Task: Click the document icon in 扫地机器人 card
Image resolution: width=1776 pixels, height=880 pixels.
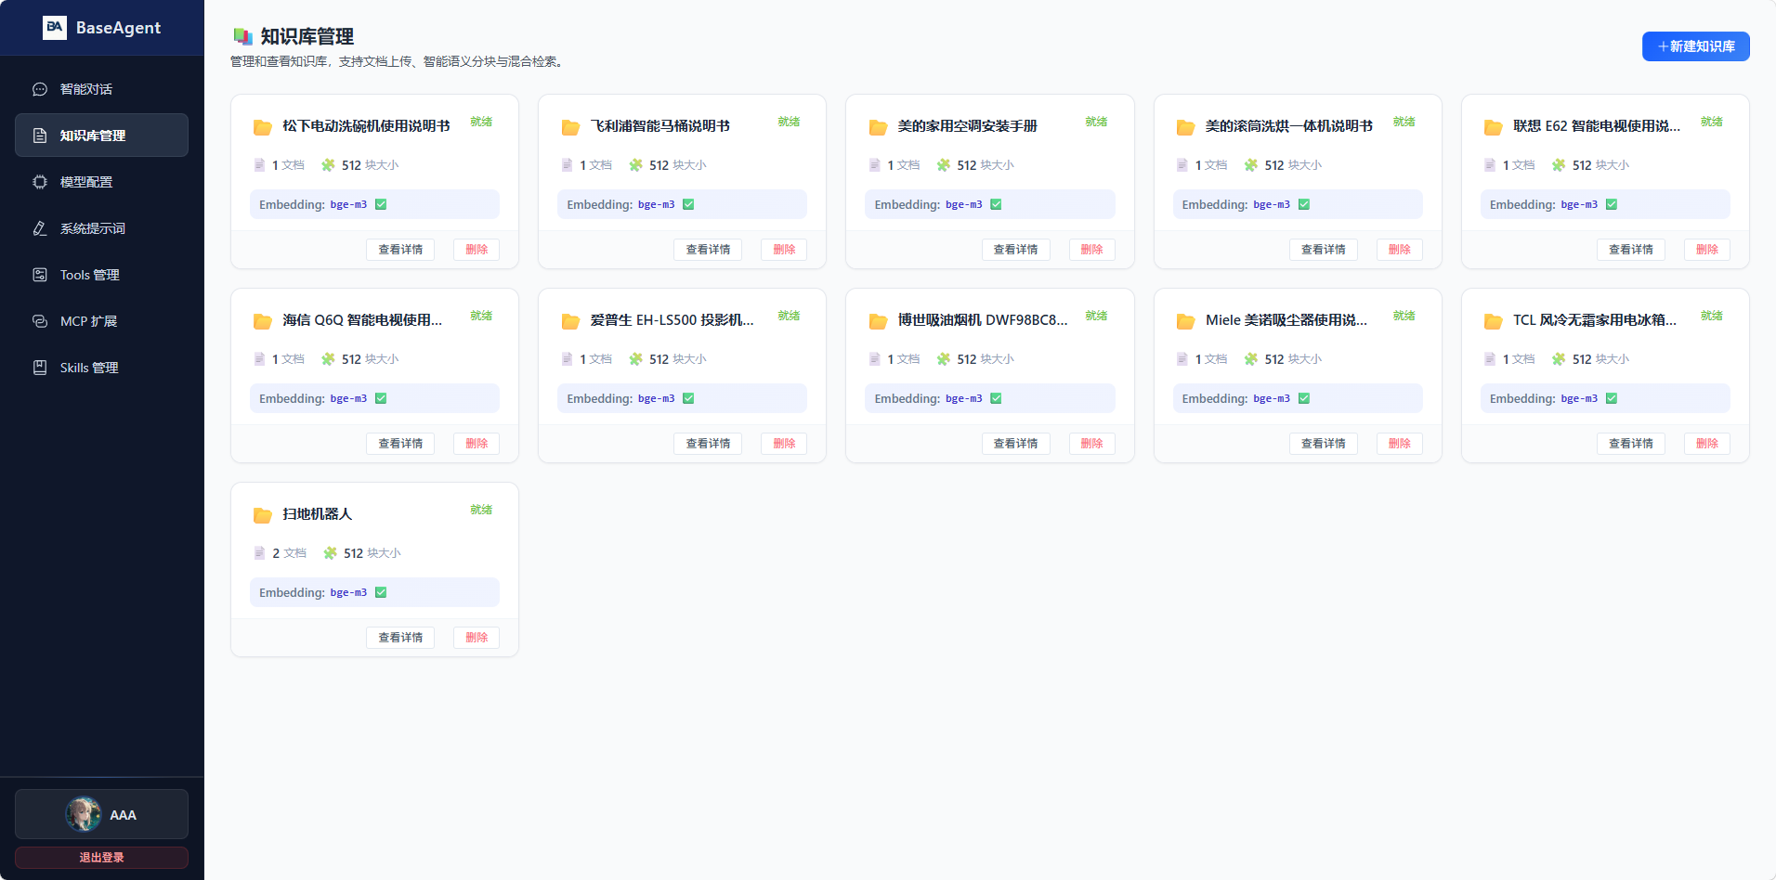Action: 259,553
